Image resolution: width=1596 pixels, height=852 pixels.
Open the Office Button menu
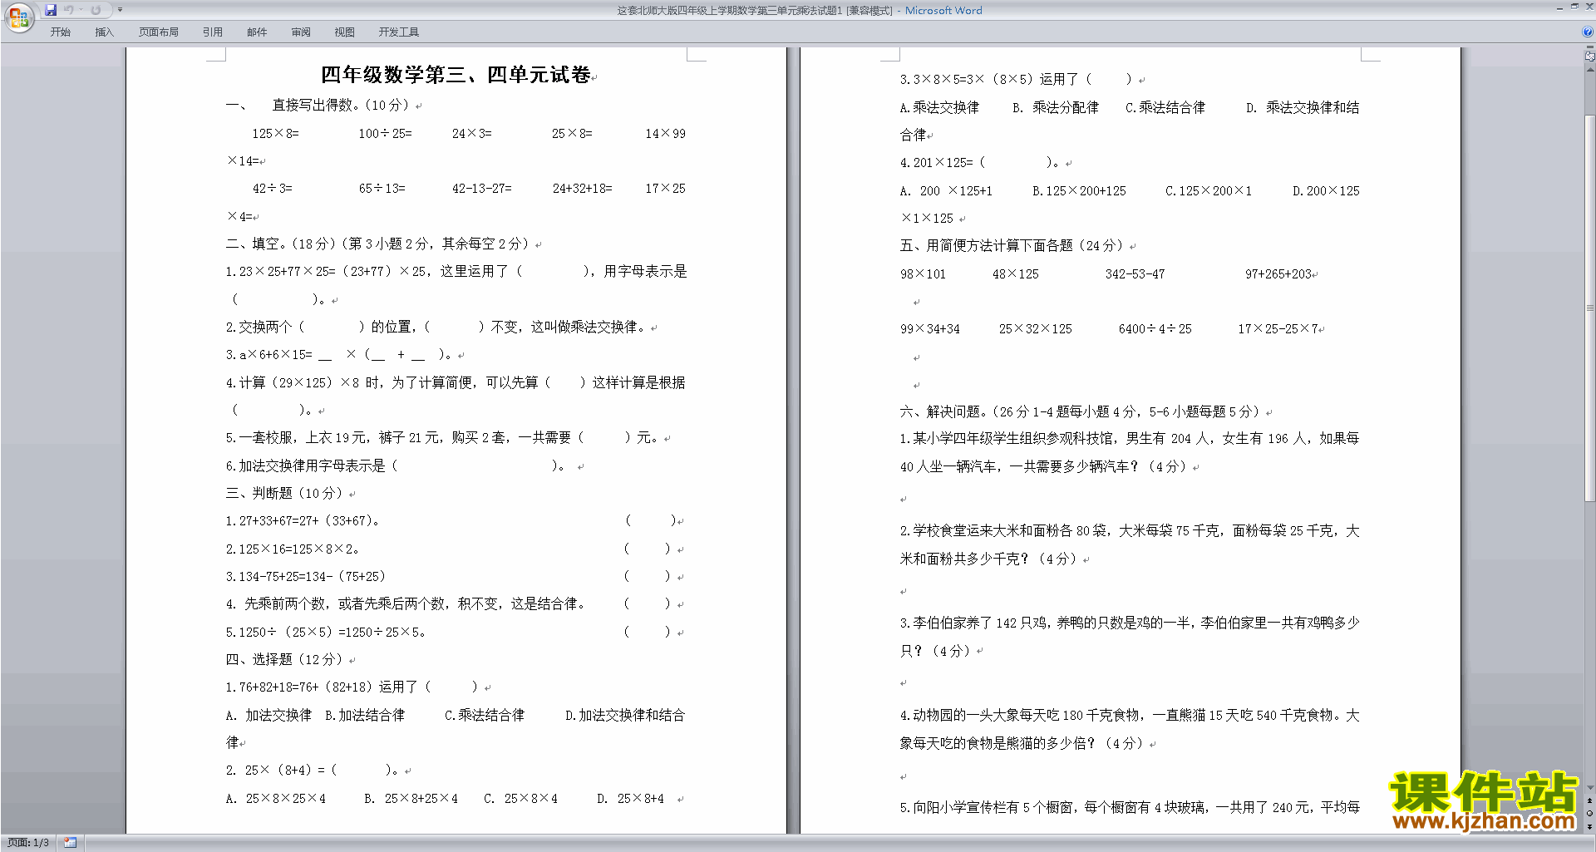tap(18, 17)
